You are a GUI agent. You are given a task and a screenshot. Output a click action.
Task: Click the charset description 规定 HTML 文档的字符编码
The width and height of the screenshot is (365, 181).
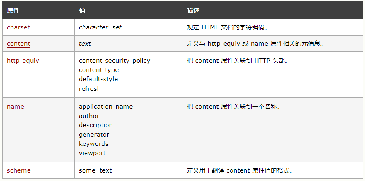tap(227, 27)
